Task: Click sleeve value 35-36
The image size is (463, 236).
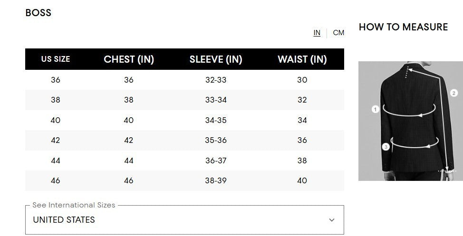Action: (216, 140)
